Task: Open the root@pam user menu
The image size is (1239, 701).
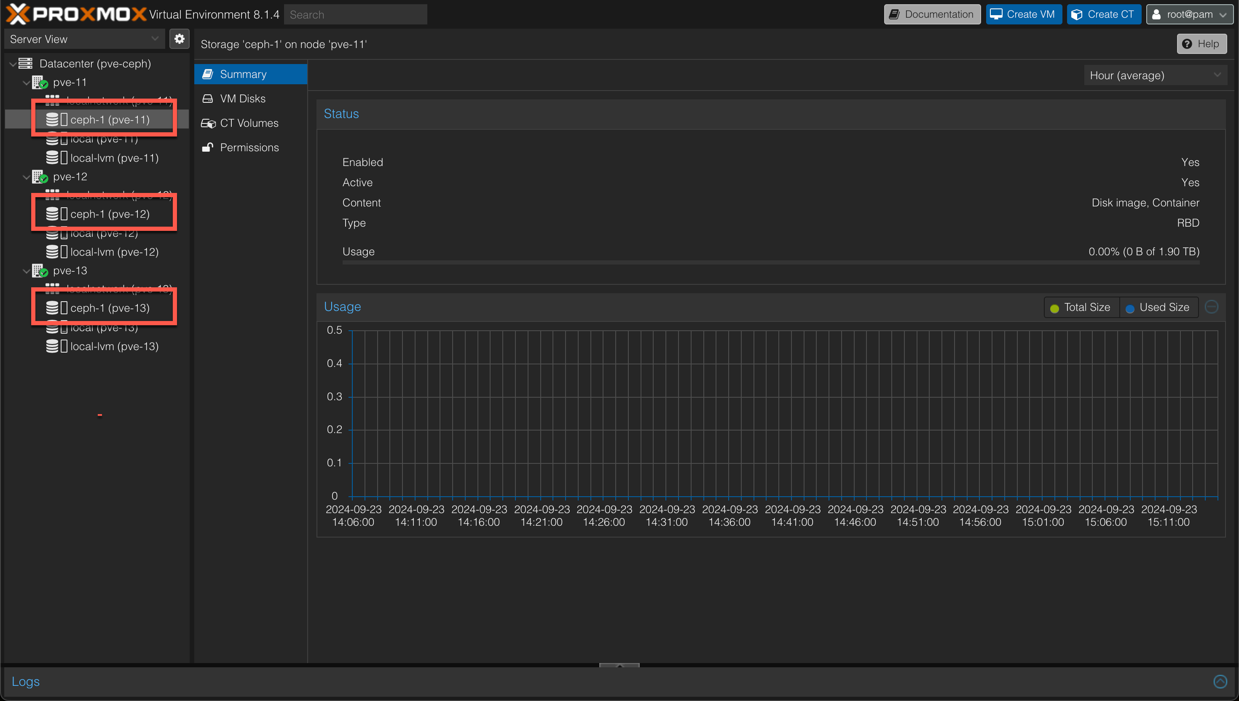Action: point(1189,14)
